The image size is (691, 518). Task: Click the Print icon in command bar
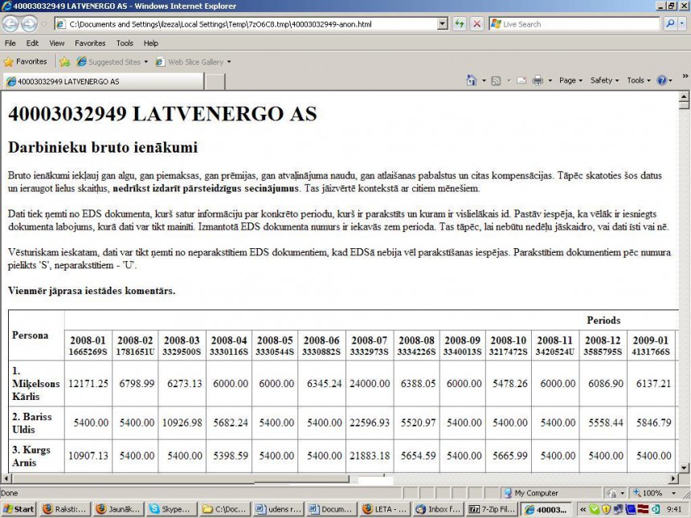coord(538,80)
